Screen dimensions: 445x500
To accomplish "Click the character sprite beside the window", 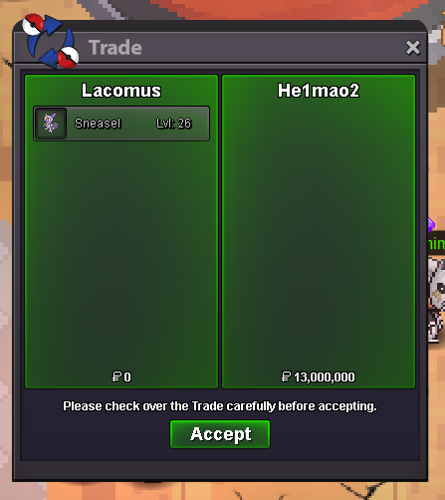I will tap(436, 299).
